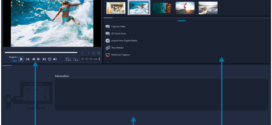Viewport: 272px width, 125px height.
Task: Grab the Information panel dotted grip handle
Action: pos(7,66)
